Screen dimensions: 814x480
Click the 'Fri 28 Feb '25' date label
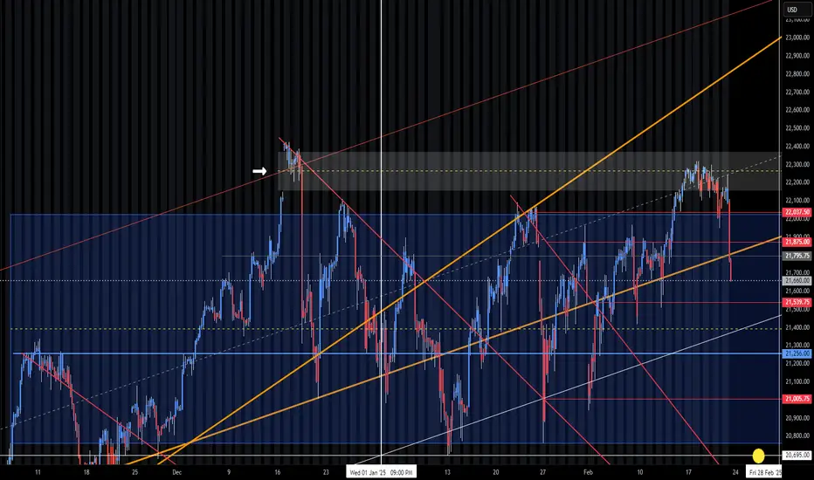tap(765, 472)
